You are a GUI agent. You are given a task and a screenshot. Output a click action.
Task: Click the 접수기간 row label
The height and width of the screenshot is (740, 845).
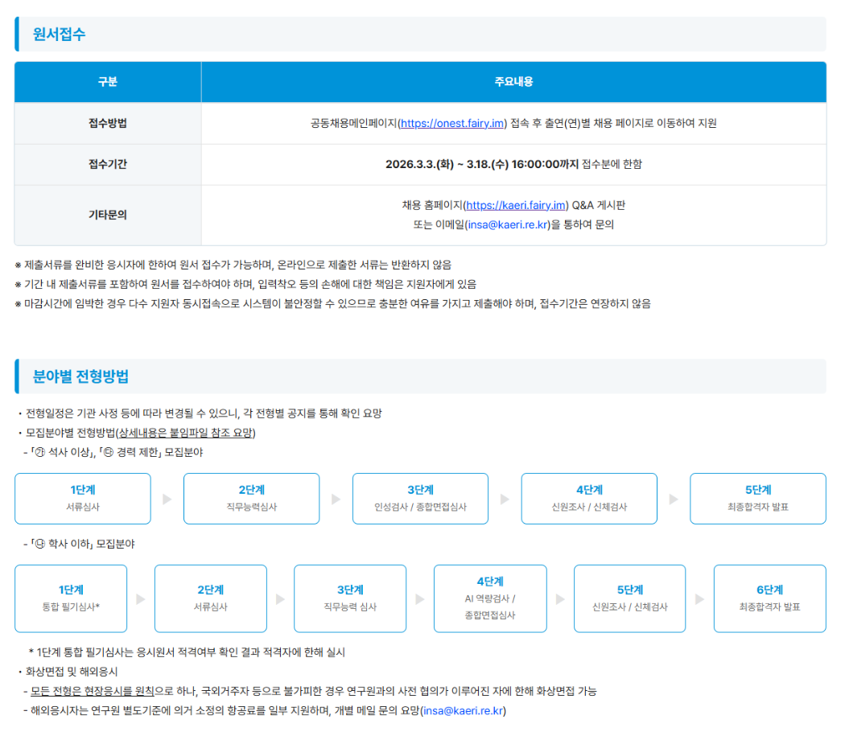[107, 163]
